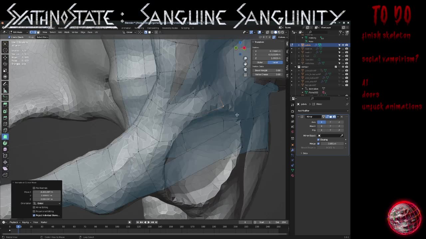
Task: Toggle Mirror Axis X button
Action: tap(321, 122)
